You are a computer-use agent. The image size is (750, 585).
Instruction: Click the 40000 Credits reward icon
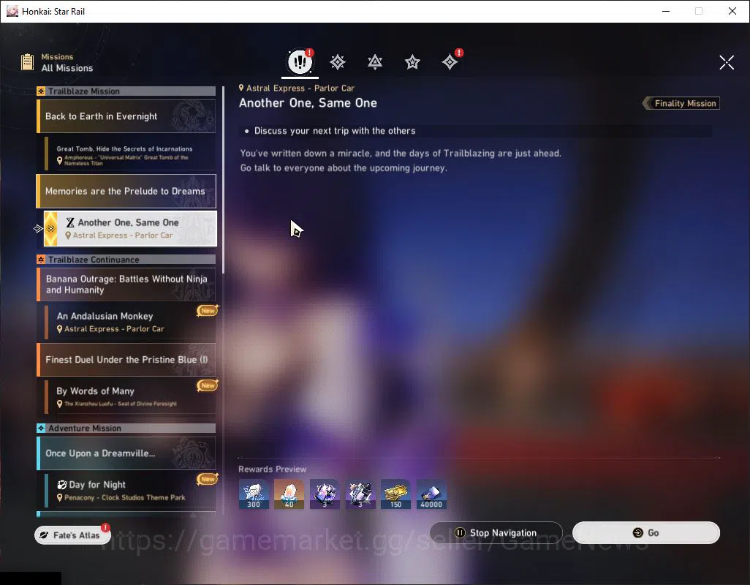click(431, 494)
